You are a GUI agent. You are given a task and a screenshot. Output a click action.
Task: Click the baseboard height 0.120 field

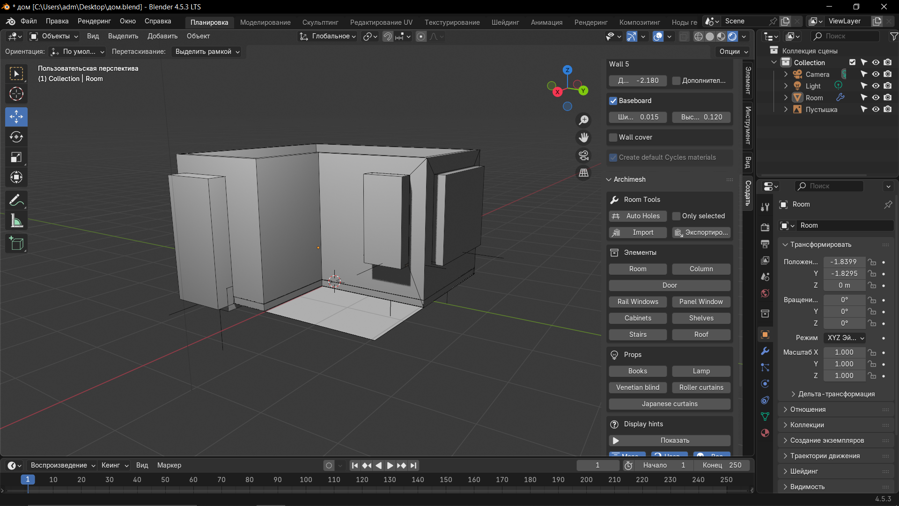click(701, 117)
